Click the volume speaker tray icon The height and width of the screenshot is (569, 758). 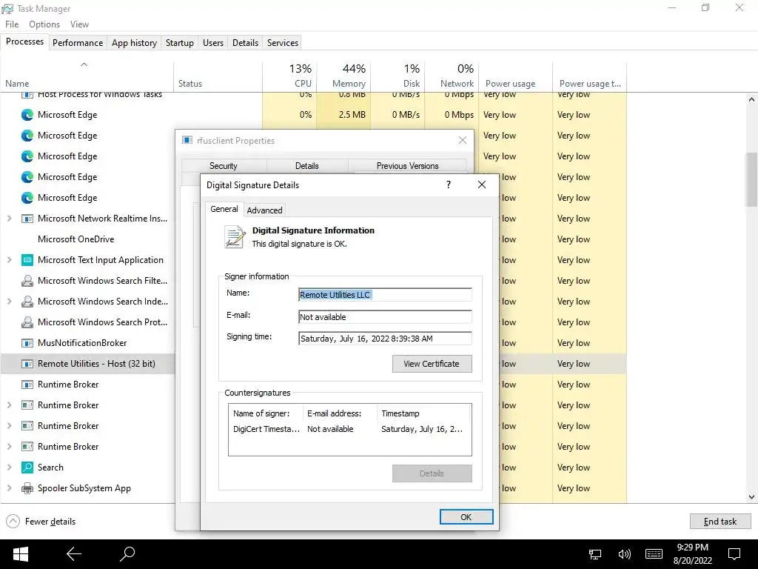click(x=624, y=554)
